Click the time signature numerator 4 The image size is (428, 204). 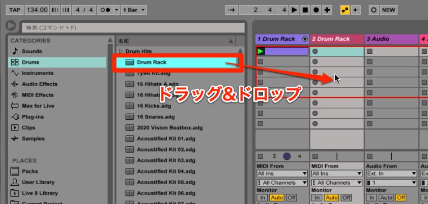pos(78,10)
